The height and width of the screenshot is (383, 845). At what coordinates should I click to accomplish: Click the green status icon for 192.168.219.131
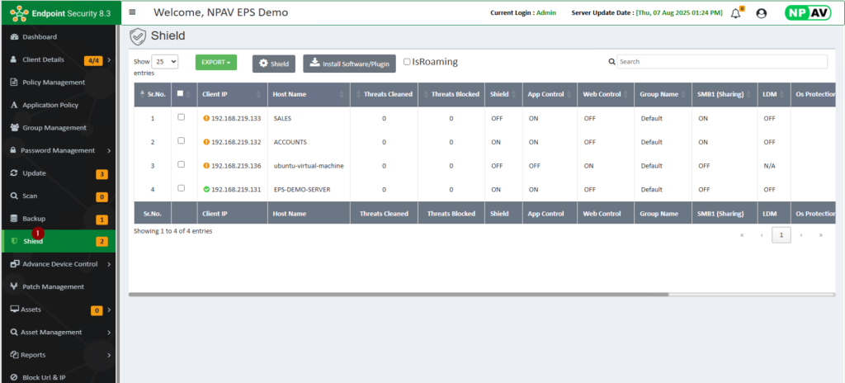click(206, 189)
